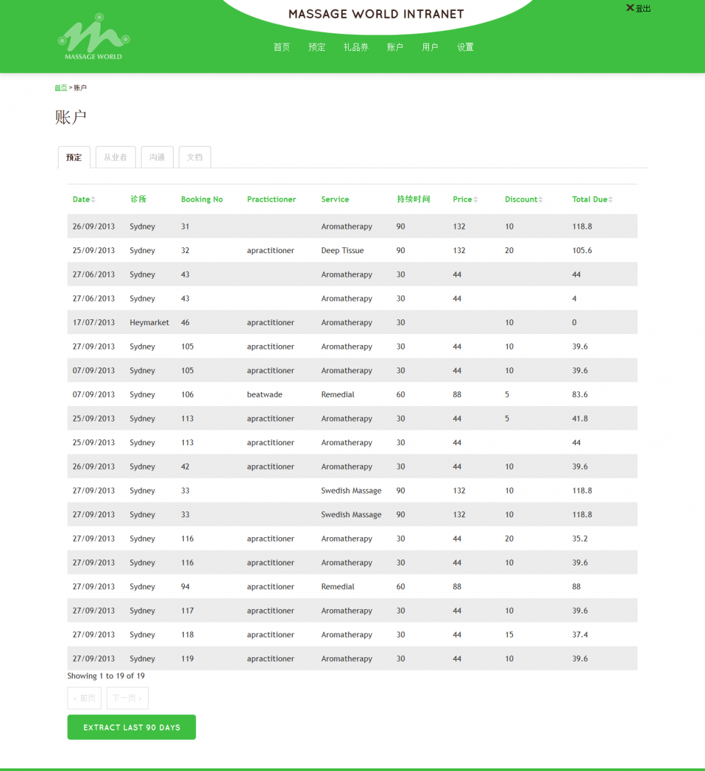Click the 下一页 pagination button
This screenshot has width=705, height=771.
127,698
